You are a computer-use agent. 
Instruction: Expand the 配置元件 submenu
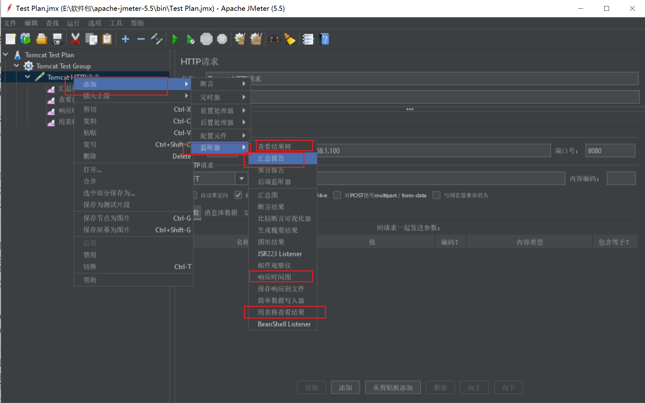[221, 136]
